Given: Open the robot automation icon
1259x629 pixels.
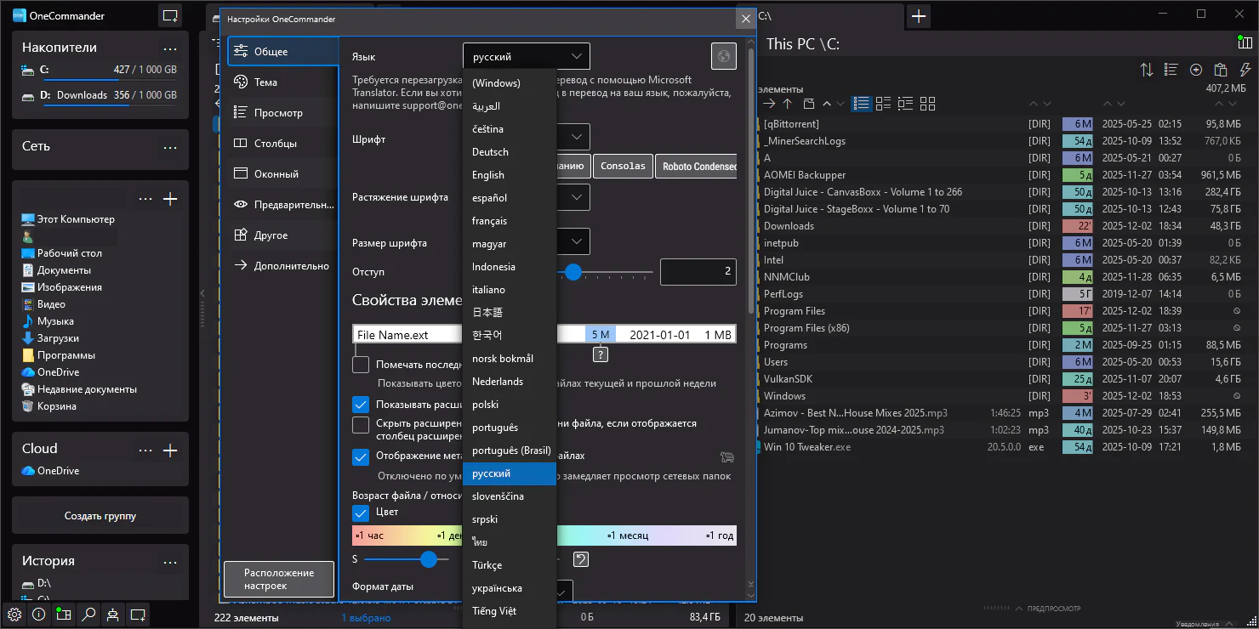Looking at the screenshot, I should tap(112, 614).
